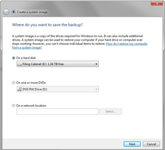
Task: Click the 'from a system image?' link text
Action: 27,48
